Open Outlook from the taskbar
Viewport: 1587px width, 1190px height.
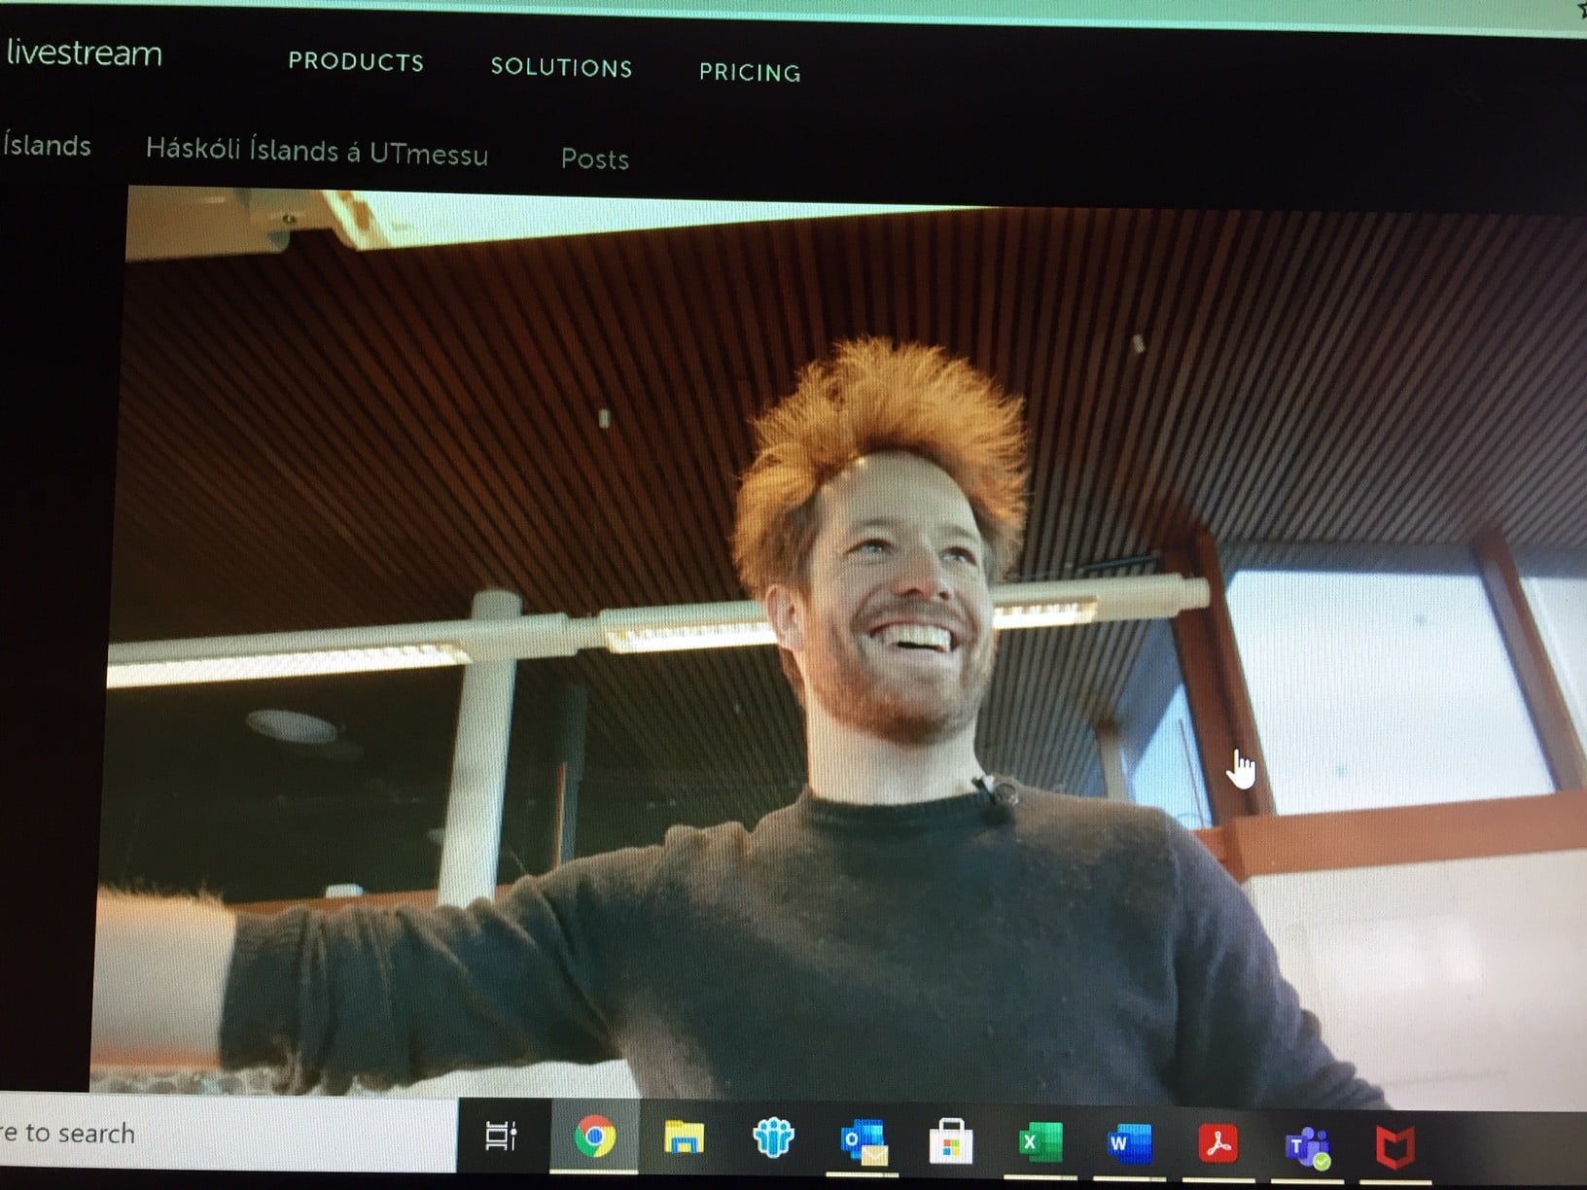[x=864, y=1140]
